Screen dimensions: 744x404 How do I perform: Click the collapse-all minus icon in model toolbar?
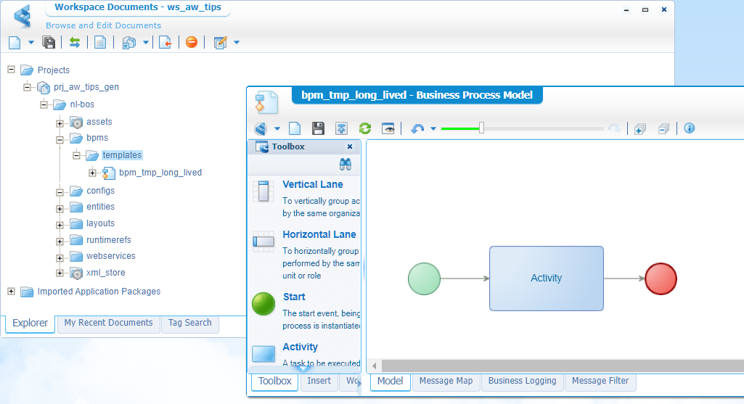point(663,128)
